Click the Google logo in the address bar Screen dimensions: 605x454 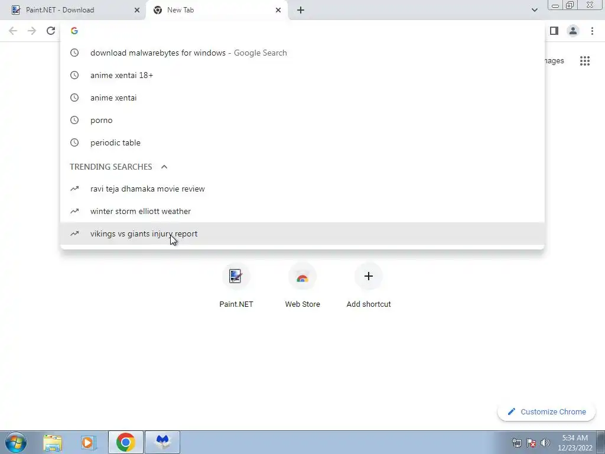pos(74,31)
